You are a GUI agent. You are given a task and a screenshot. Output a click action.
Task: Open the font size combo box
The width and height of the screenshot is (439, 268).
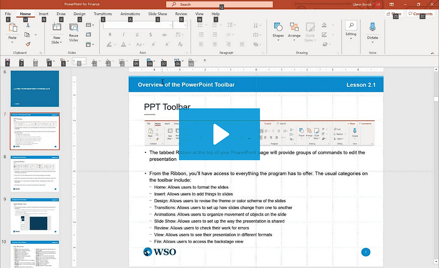click(180, 25)
